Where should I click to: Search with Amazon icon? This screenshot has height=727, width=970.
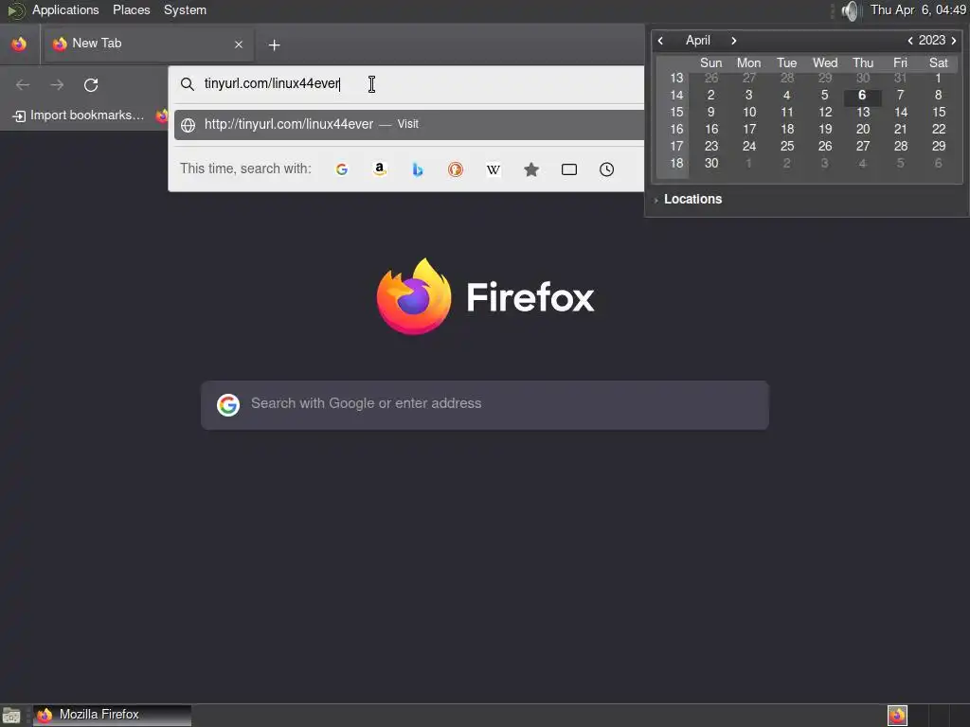click(380, 169)
